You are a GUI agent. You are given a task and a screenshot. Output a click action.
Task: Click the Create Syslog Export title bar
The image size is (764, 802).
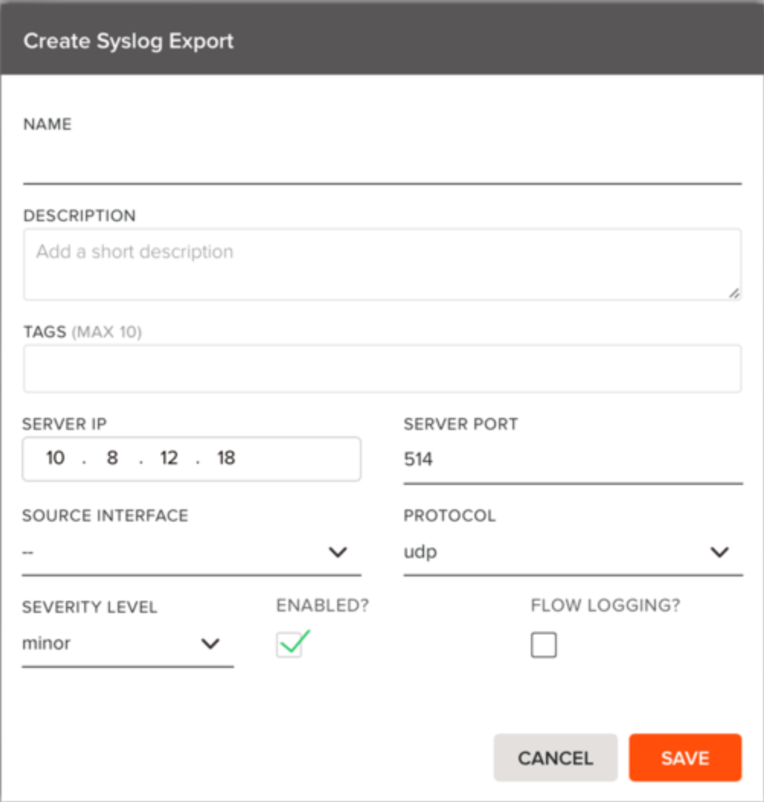382,40
